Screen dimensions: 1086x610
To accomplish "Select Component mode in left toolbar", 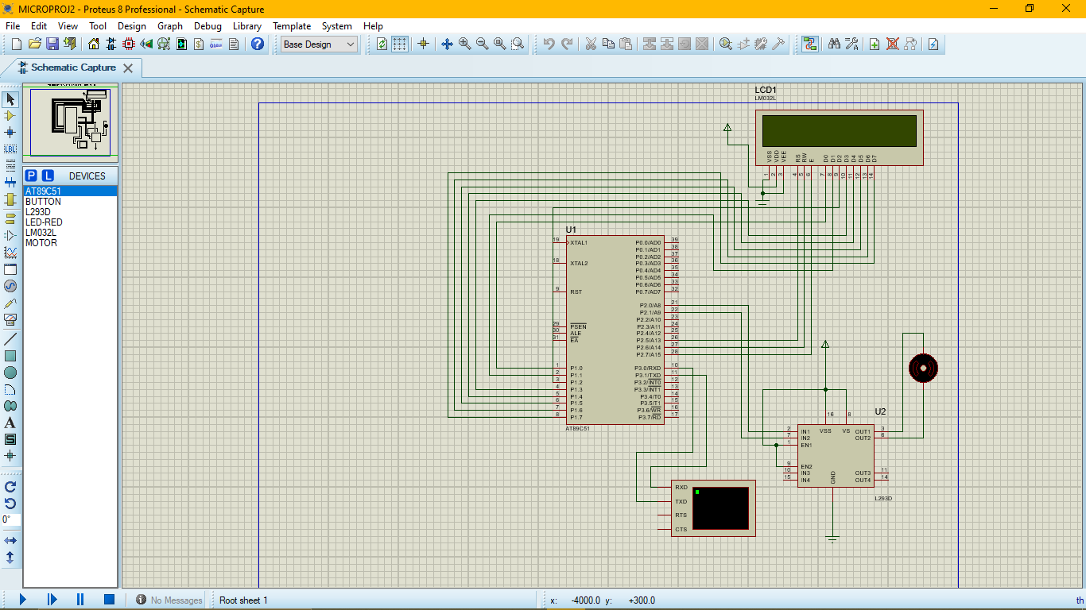I will click(x=10, y=116).
